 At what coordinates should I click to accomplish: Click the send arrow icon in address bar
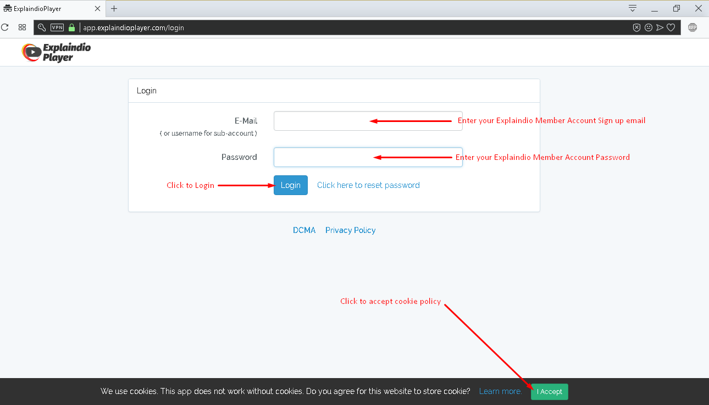660,27
